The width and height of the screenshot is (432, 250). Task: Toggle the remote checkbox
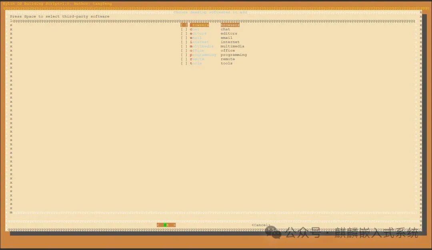184,59
